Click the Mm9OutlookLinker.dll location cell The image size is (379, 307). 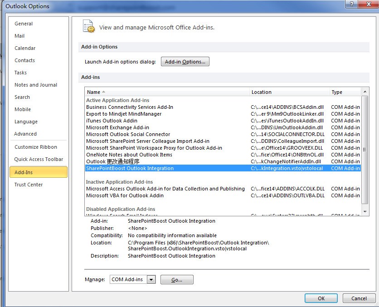tap(287, 114)
